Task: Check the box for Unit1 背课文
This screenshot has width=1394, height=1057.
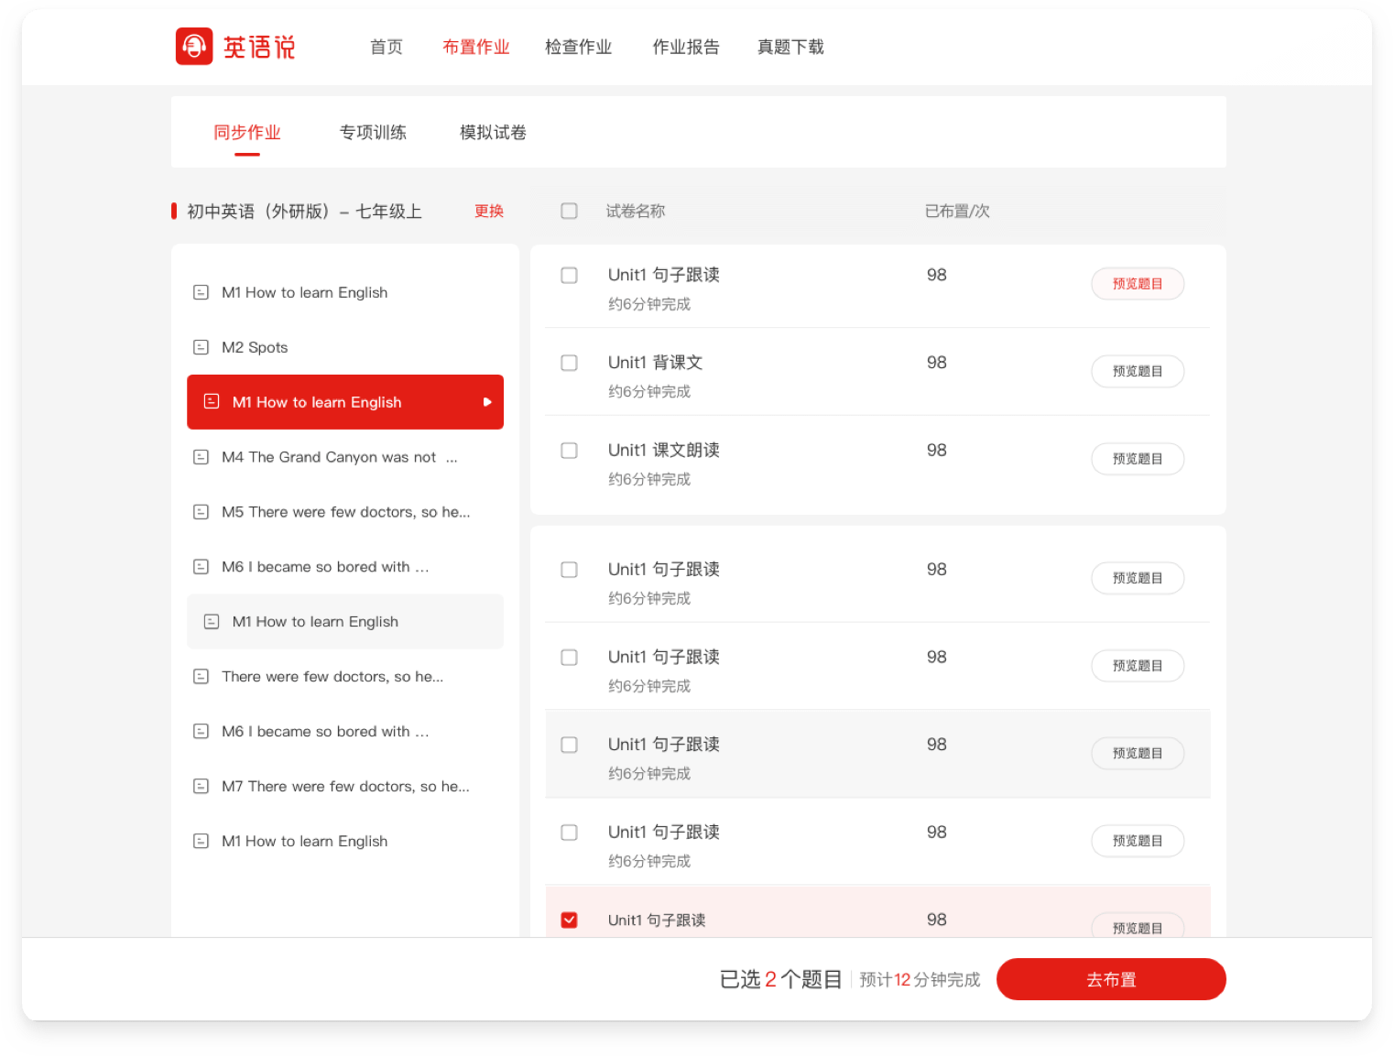Action: [569, 363]
